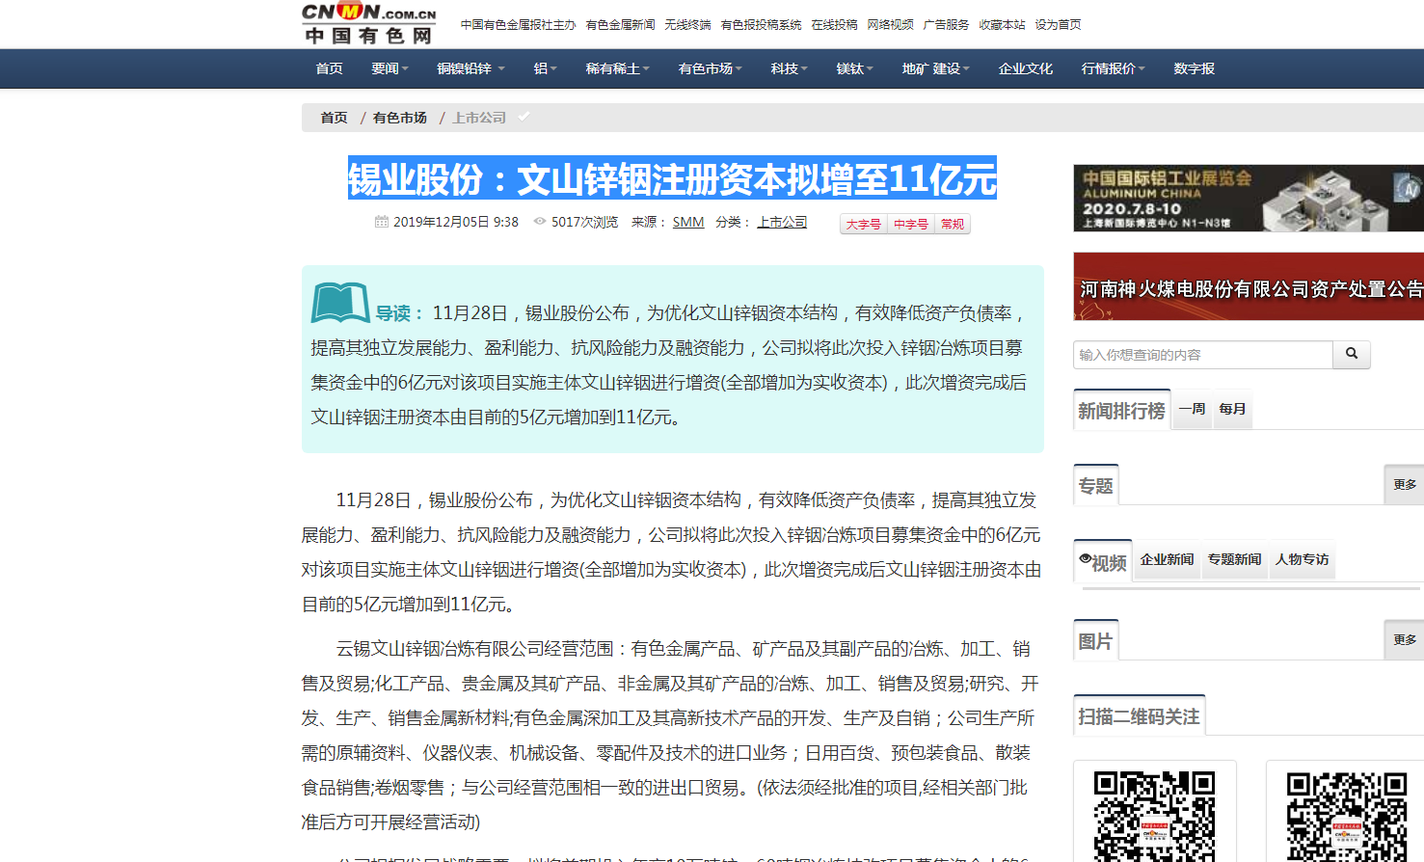Click 更多 next to 专题

(x=1404, y=484)
